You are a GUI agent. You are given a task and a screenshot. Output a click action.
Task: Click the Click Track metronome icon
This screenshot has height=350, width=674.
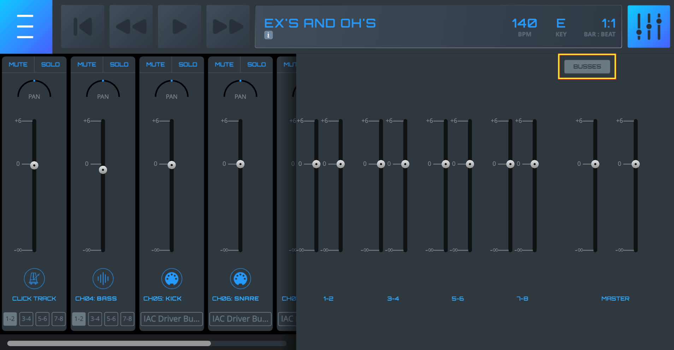point(34,278)
